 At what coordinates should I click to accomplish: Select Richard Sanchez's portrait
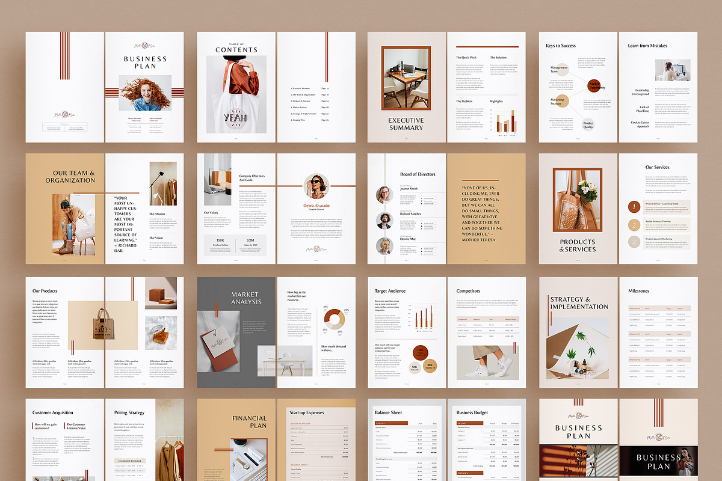pos(385,221)
